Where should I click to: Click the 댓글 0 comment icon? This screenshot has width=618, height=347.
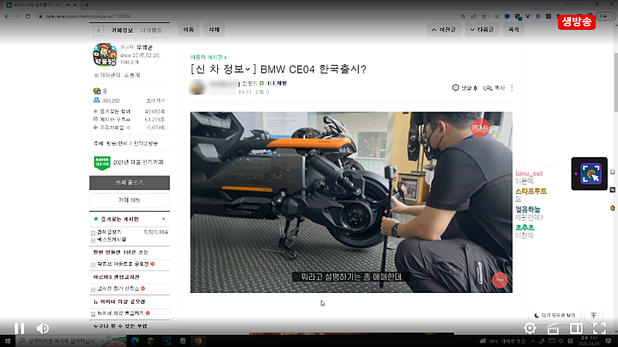(464, 88)
